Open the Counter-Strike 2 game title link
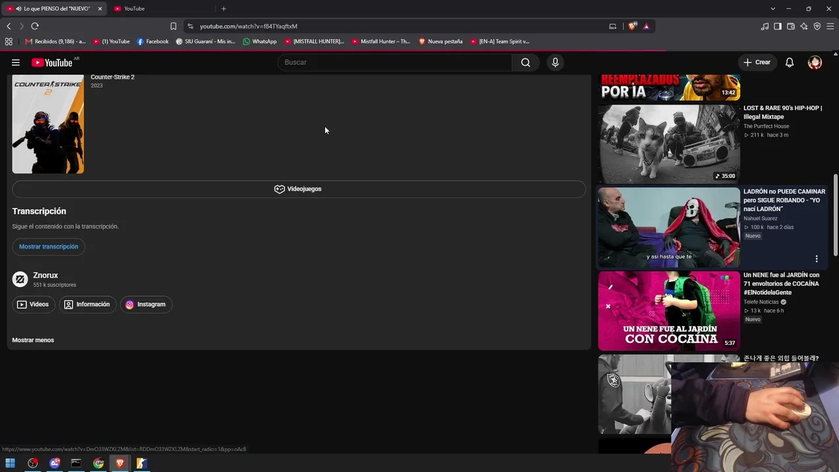The height and width of the screenshot is (472, 839). [113, 77]
